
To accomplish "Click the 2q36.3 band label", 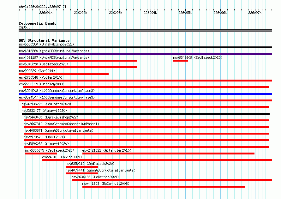I will 25,27.
